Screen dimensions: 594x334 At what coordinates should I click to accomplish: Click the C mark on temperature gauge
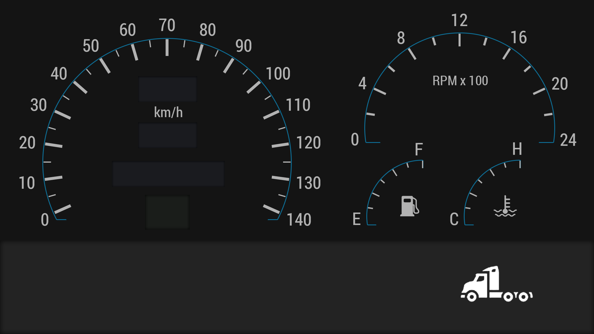(454, 219)
